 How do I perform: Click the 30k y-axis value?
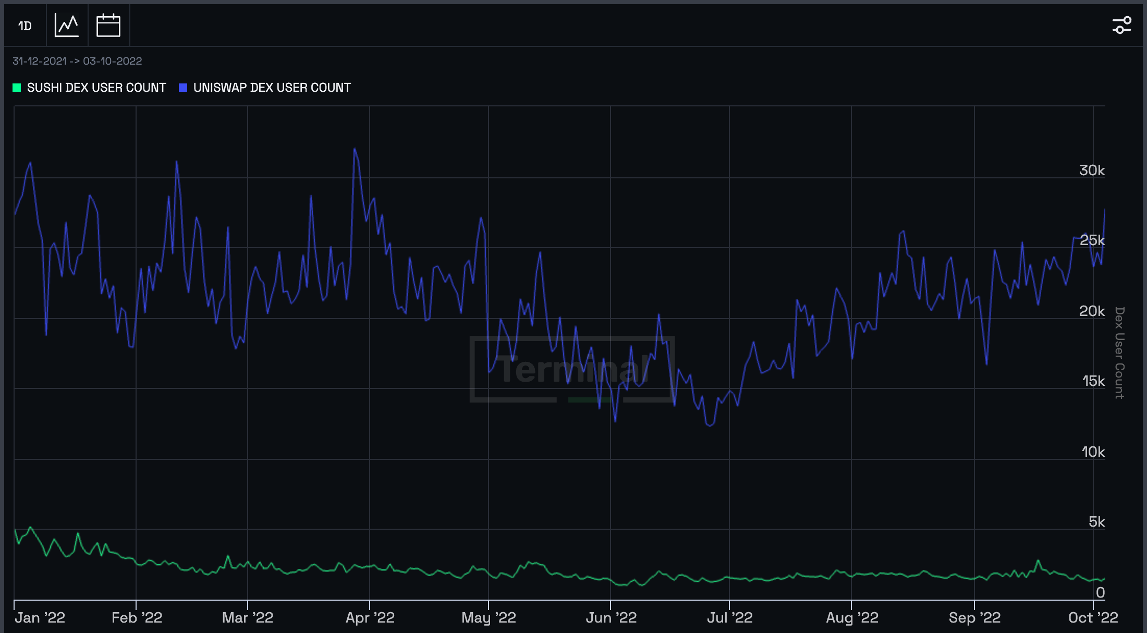pyautogui.click(x=1092, y=171)
